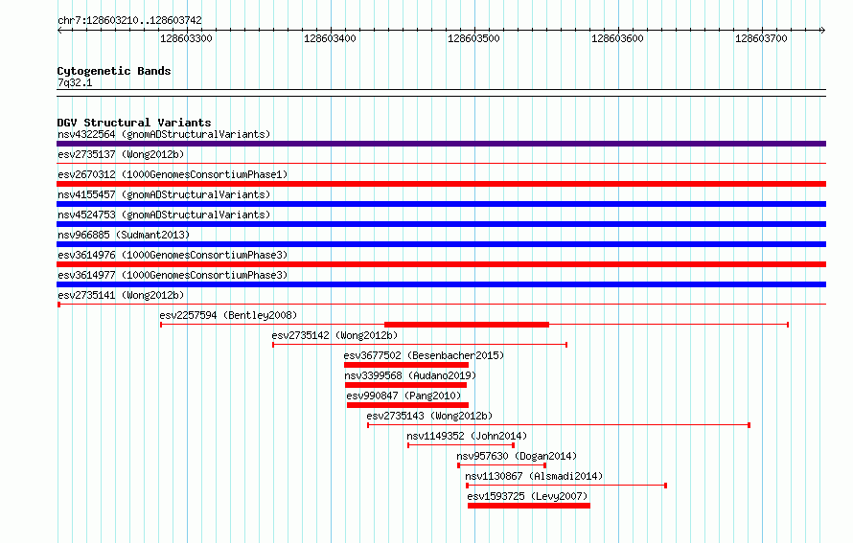Image resolution: width=853 pixels, height=543 pixels.
Task: Open esv2735143 (Wong2012b) label
Action: coord(429,416)
